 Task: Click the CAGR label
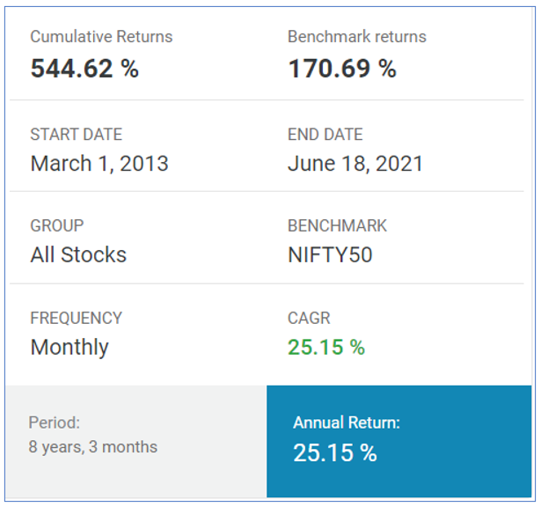click(x=309, y=318)
